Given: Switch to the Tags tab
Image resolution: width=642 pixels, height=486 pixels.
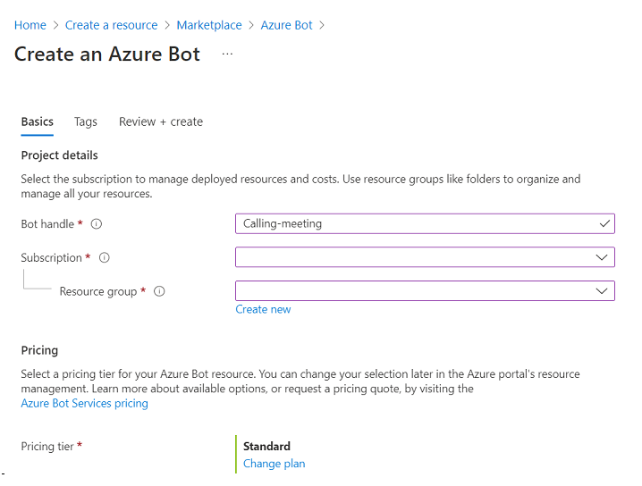Looking at the screenshot, I should [x=86, y=121].
